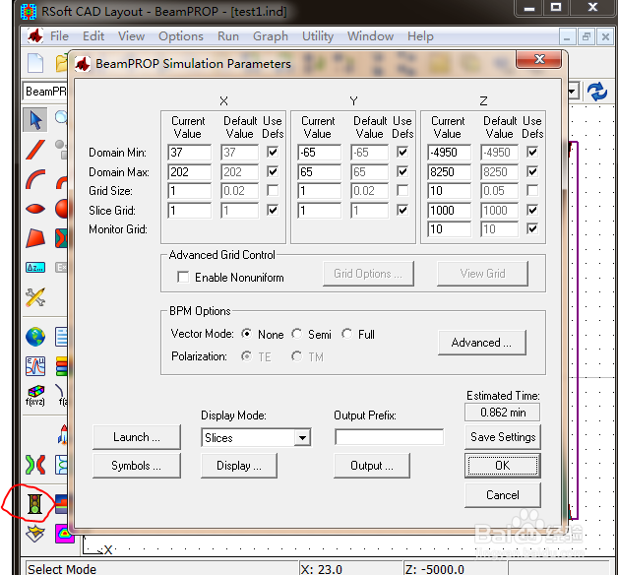The image size is (618, 575).
Task: Open the Help menu
Action: (x=420, y=36)
